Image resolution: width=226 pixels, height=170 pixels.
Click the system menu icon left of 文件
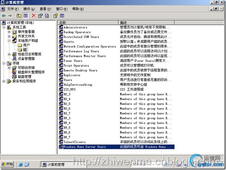pos(3,9)
